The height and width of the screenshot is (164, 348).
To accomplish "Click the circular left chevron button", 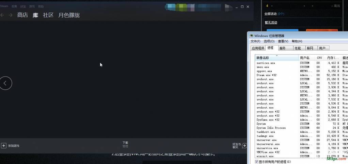I will coord(5,83).
